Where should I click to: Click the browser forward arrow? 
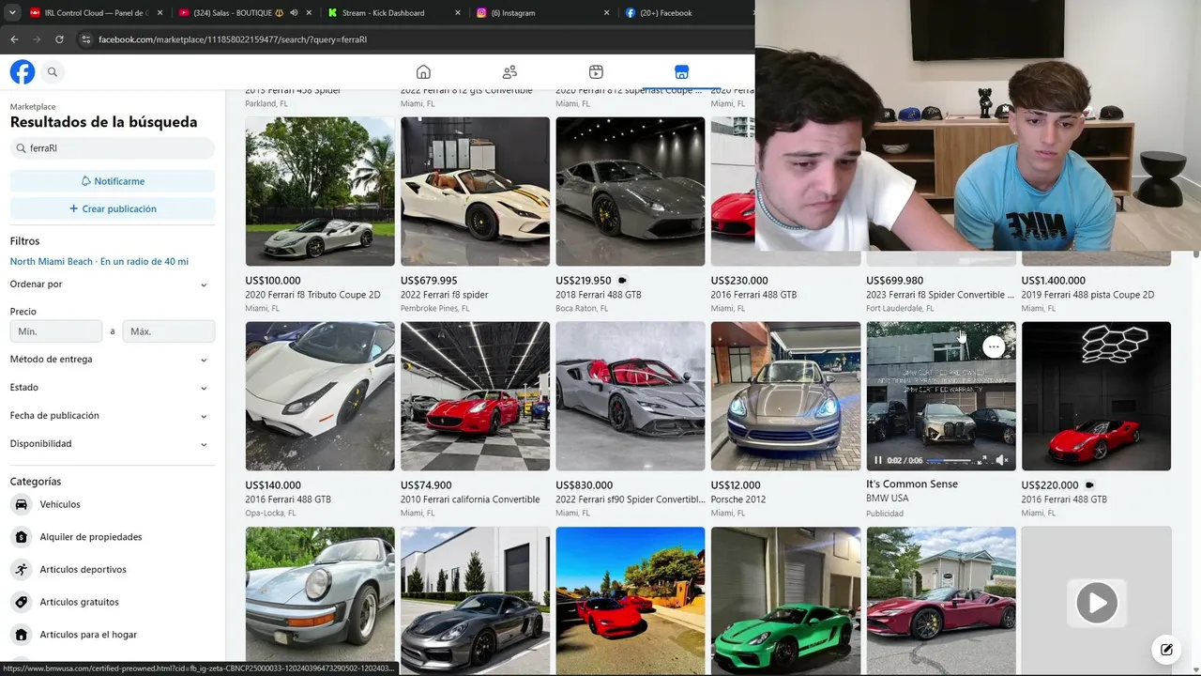point(37,39)
